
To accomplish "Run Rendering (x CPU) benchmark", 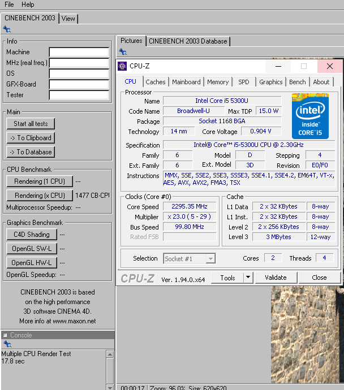I will coord(40,196).
